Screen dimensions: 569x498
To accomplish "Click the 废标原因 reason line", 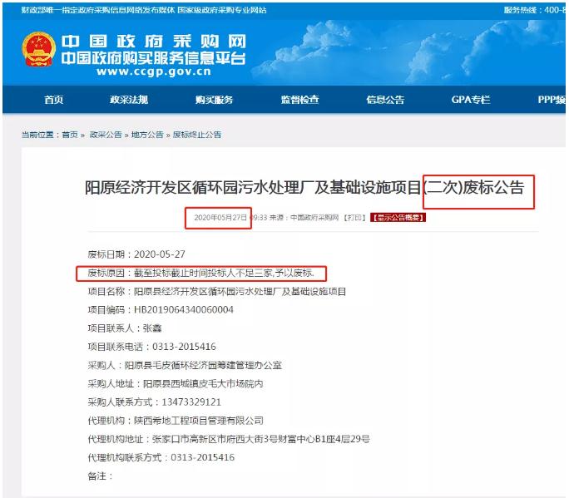I will 201,273.
